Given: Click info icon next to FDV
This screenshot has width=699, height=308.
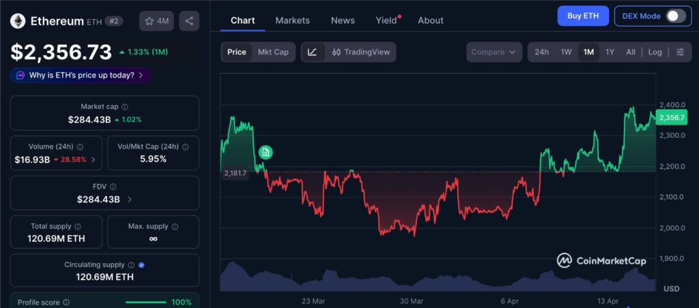Looking at the screenshot, I should [x=113, y=187].
